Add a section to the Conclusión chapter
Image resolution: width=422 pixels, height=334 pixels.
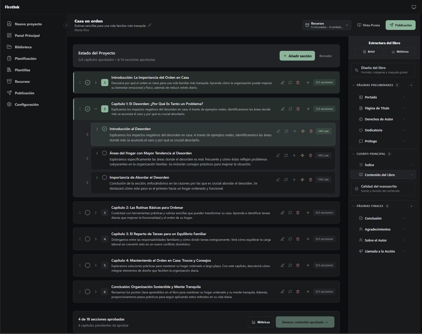(308, 292)
